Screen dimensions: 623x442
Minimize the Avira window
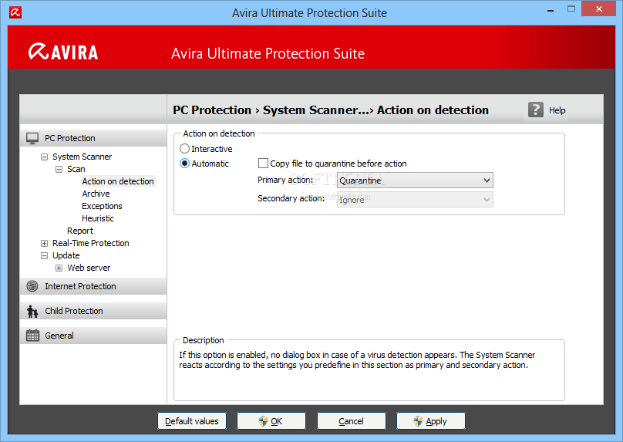click(551, 9)
